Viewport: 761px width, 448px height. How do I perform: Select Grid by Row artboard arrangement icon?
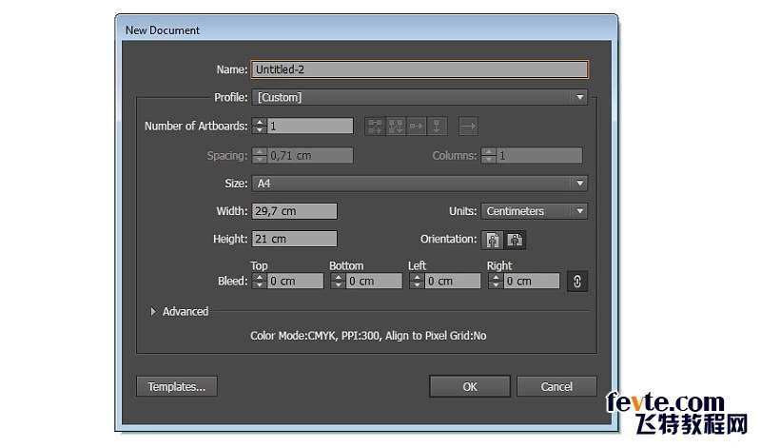click(375, 127)
